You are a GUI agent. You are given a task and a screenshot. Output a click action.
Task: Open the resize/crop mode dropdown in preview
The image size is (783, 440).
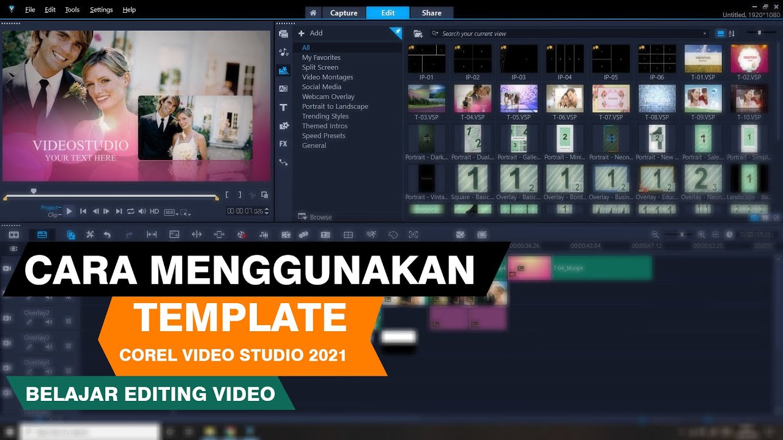pyautogui.click(x=186, y=212)
